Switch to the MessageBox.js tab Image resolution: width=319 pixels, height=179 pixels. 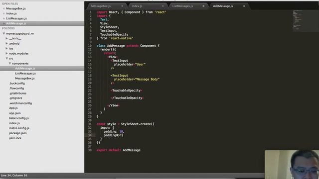tap(101, 6)
